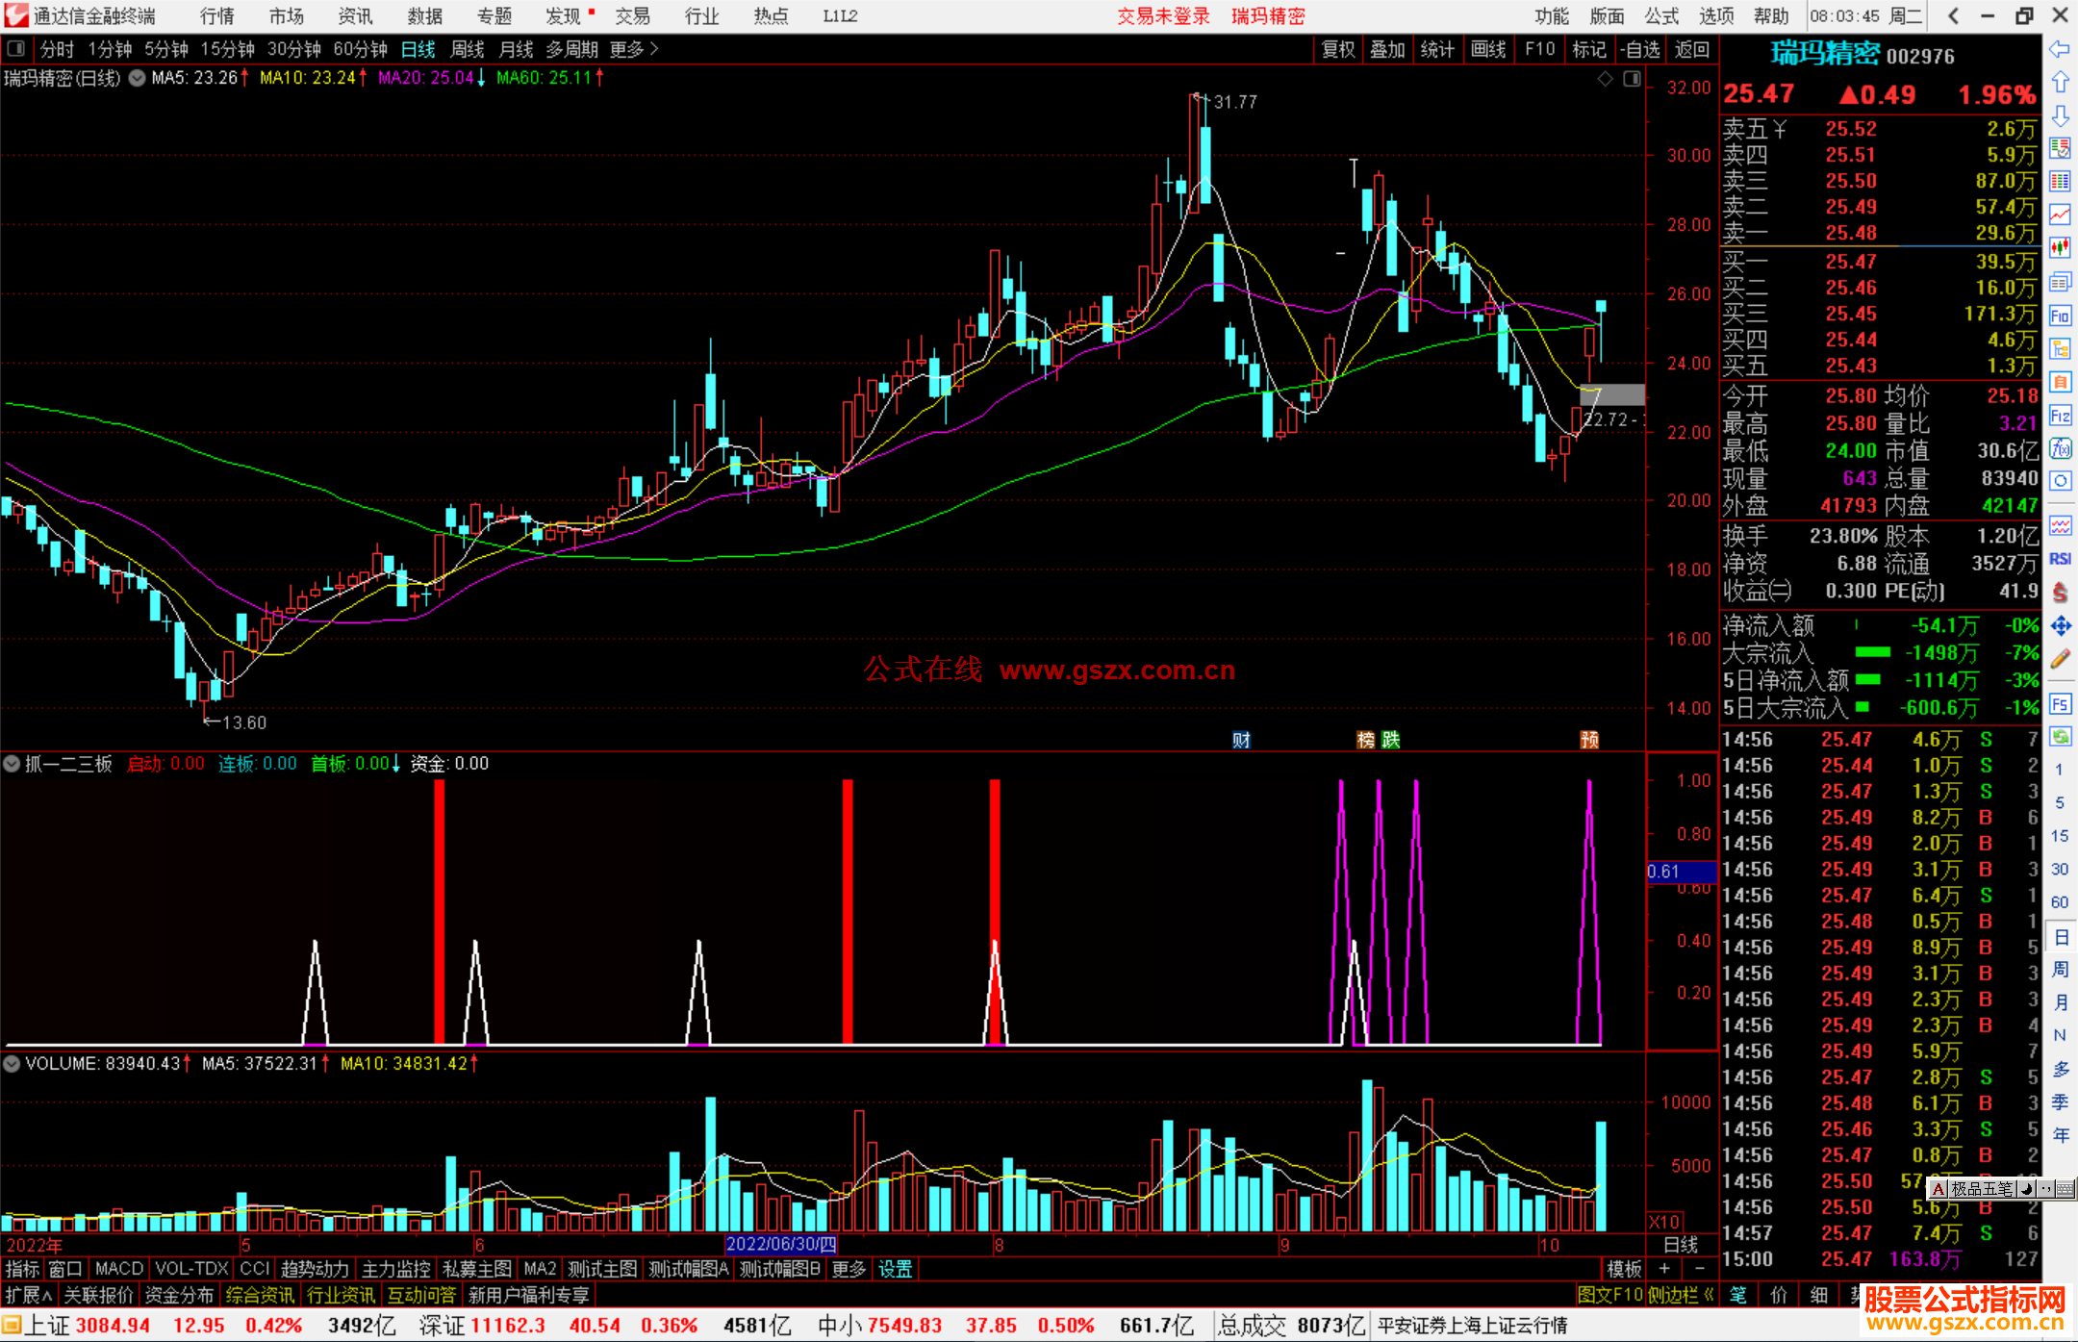Click the 设置 indicator settings button
Image resolution: width=2078 pixels, height=1342 pixels.
895,1270
